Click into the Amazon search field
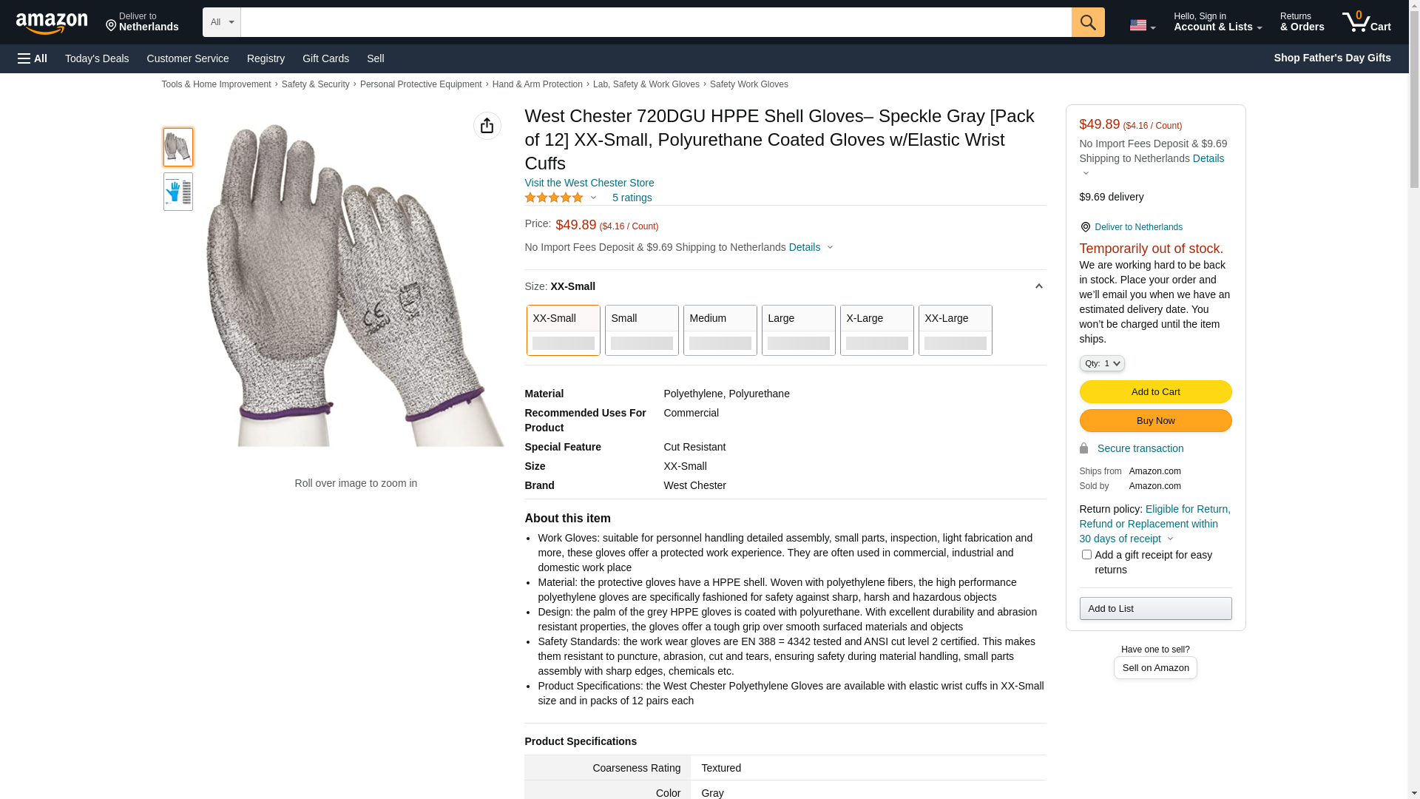Image resolution: width=1420 pixels, height=799 pixels. 655,22
